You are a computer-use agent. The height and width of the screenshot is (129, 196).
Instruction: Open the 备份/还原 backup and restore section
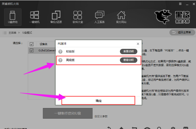[x=56, y=17]
